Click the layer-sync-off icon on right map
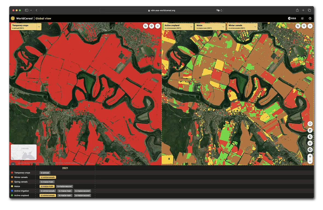This screenshot has width=323, height=210. pyautogui.click(x=298, y=26)
